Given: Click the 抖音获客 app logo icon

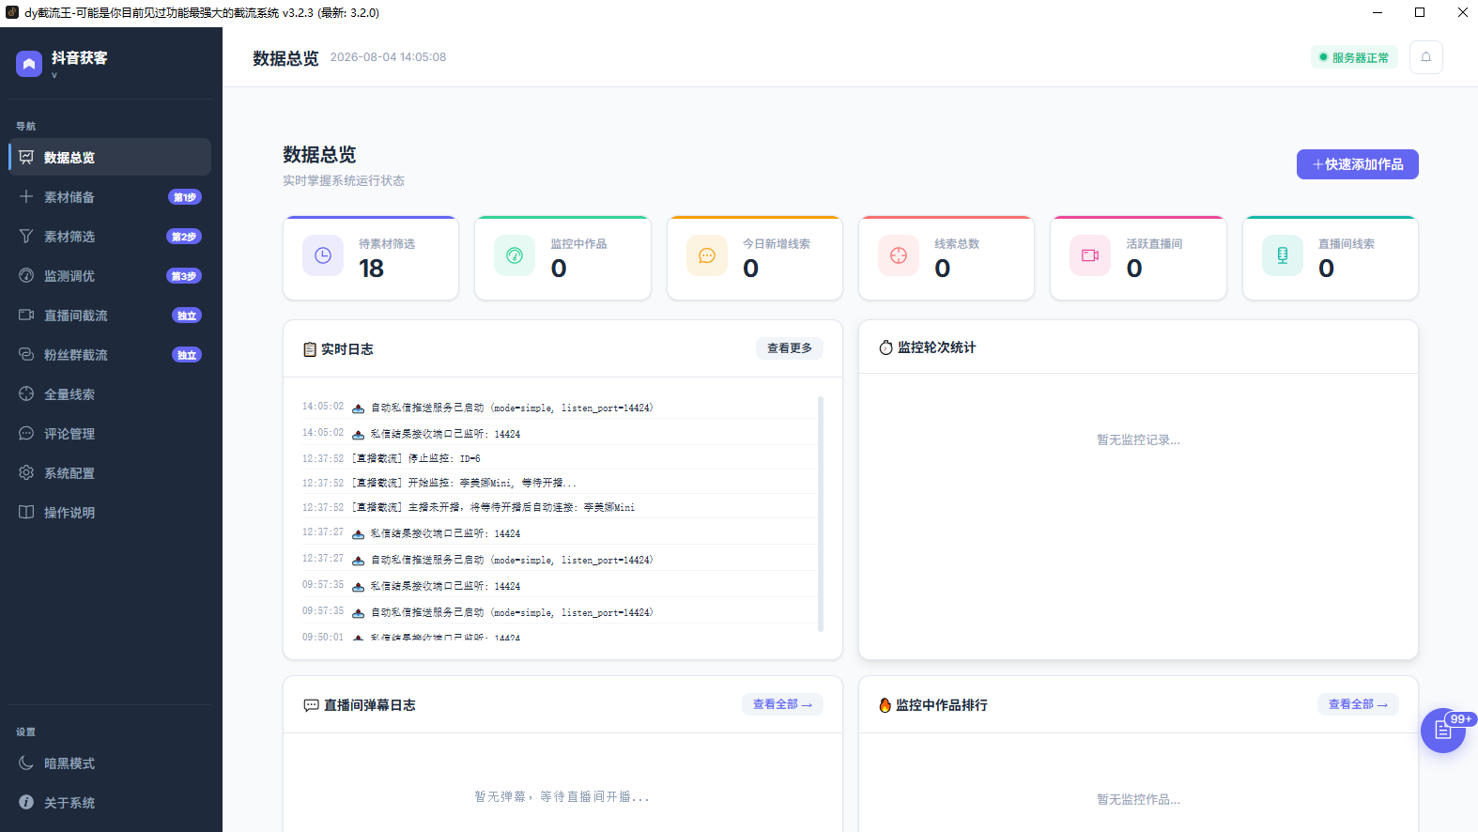Looking at the screenshot, I should click(29, 64).
